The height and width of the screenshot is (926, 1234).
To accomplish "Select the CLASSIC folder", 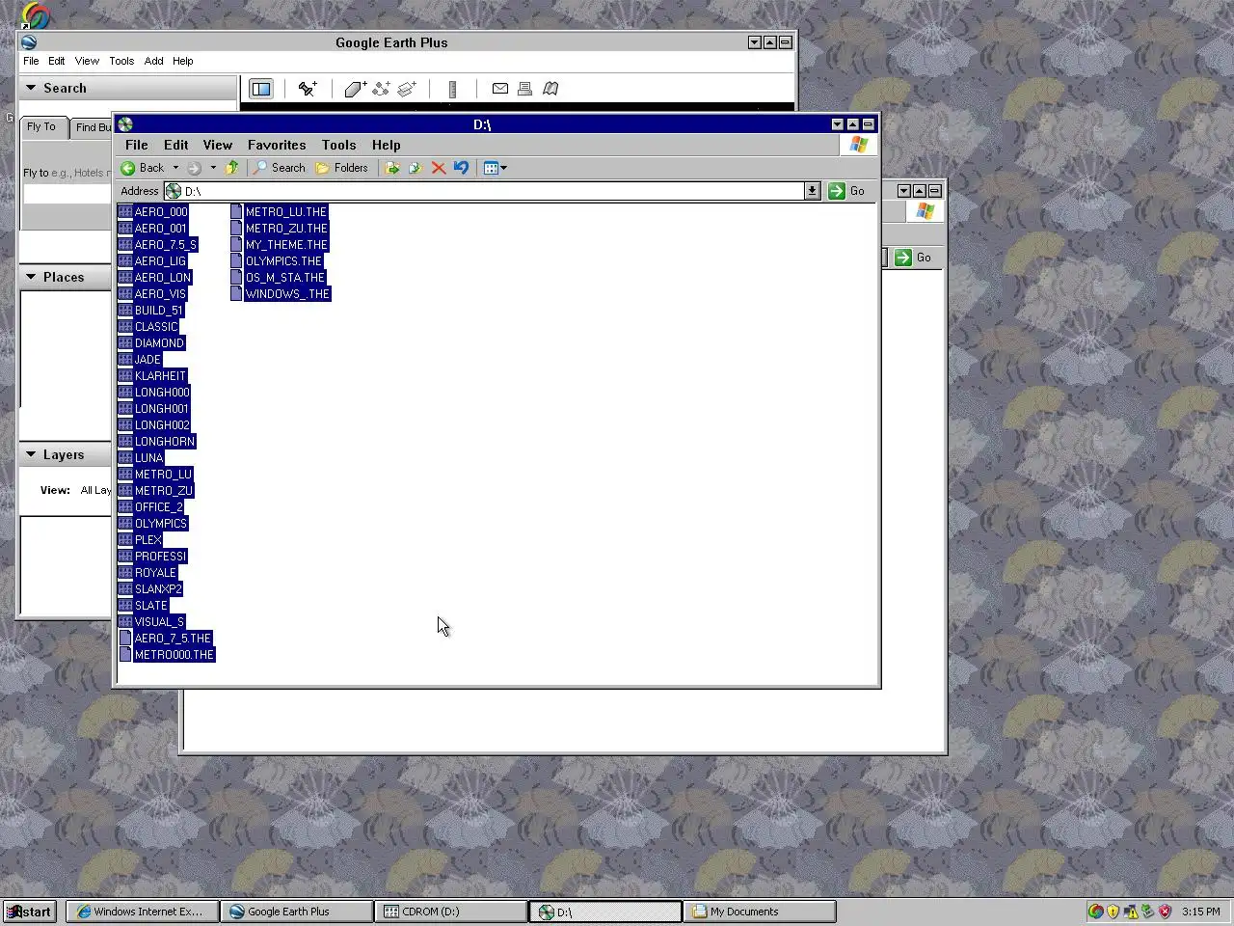I will (x=148, y=327).
